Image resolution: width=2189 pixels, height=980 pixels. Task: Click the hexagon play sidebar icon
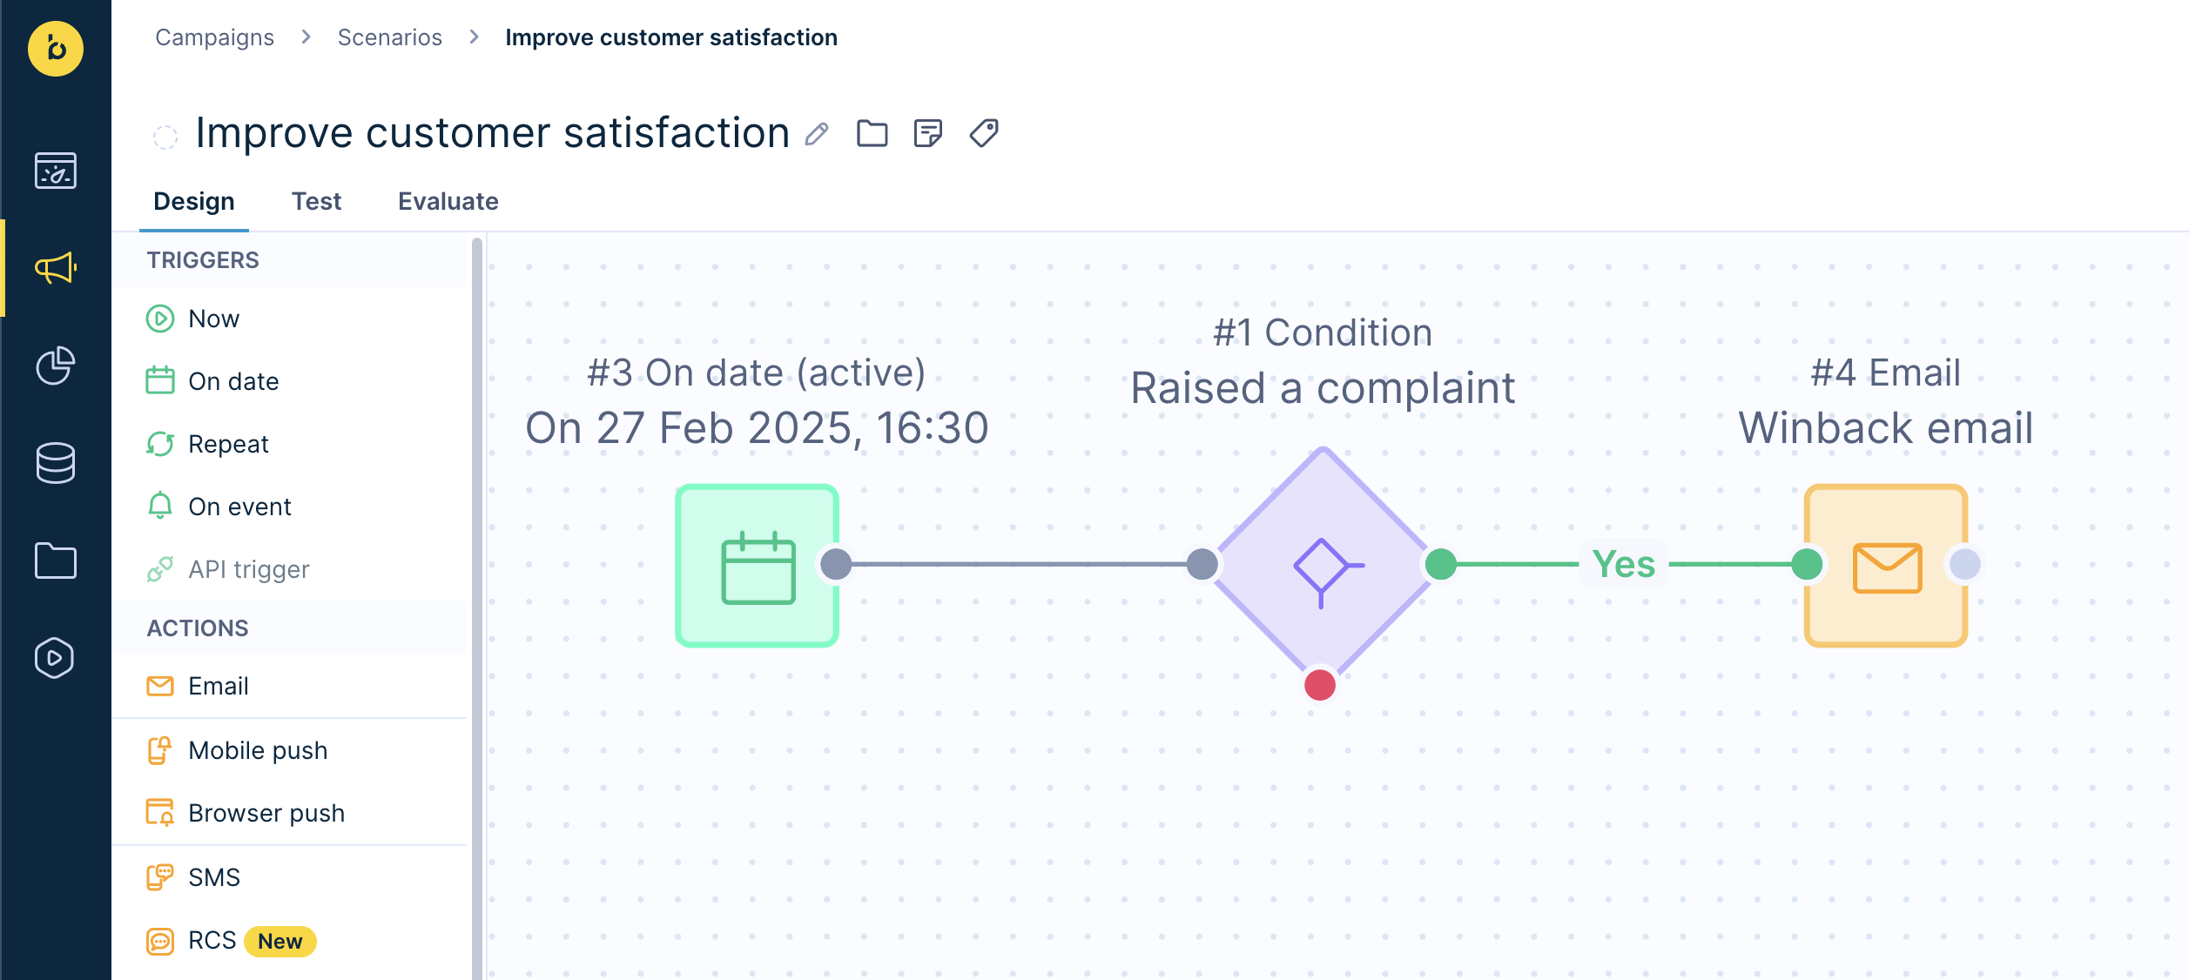tap(55, 658)
